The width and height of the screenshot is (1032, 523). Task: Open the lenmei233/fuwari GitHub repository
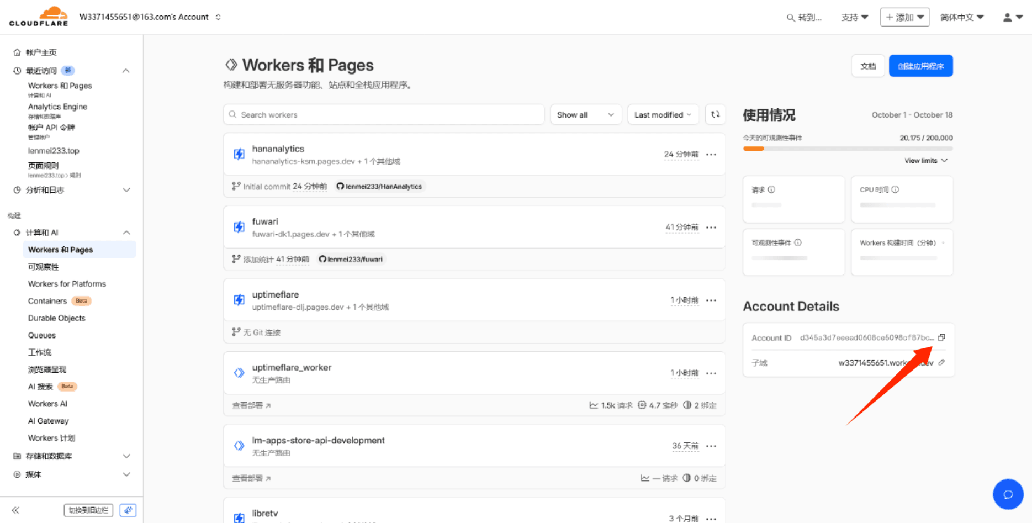351,259
